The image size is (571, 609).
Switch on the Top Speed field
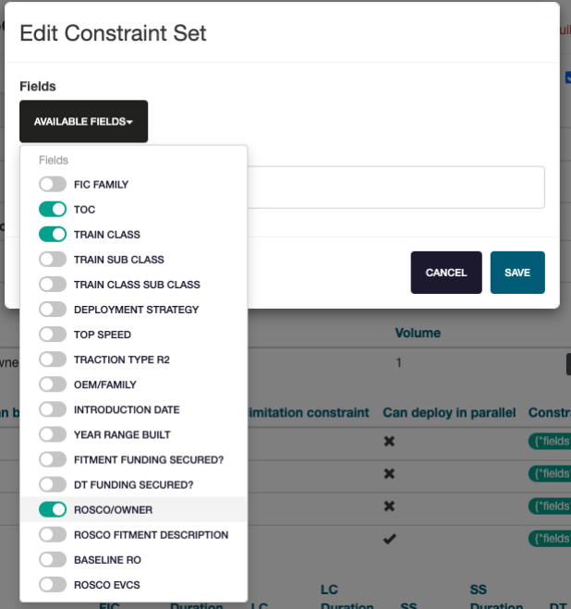pyautogui.click(x=53, y=335)
